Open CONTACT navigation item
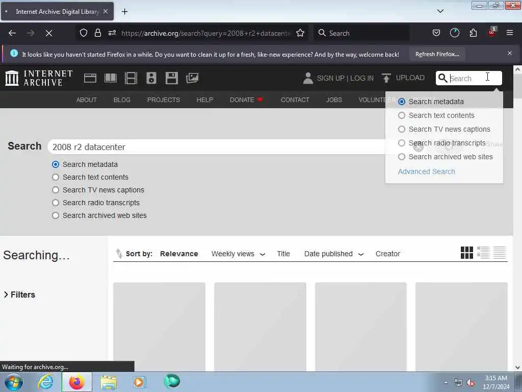 point(295,100)
